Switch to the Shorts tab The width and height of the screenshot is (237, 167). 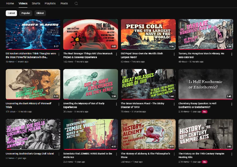(x=36, y=4)
